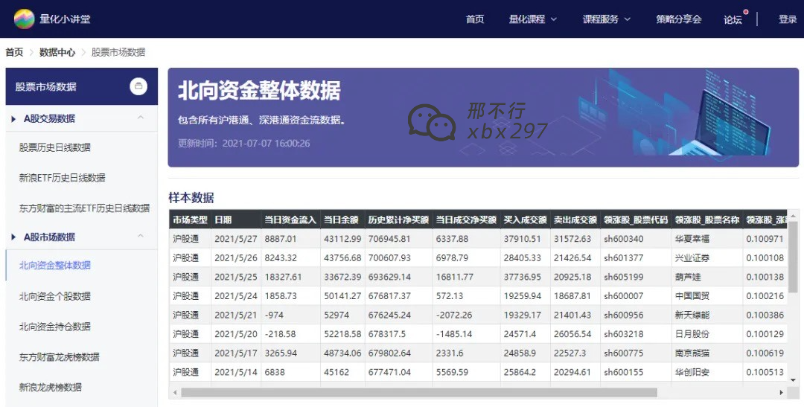Screen dimensions: 804x407
Task: Click the 领涨股_股票代码 column header
Action: pos(636,219)
